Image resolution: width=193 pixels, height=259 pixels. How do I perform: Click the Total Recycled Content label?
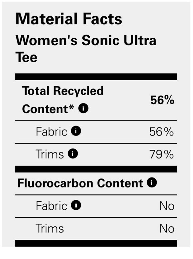click(63, 100)
